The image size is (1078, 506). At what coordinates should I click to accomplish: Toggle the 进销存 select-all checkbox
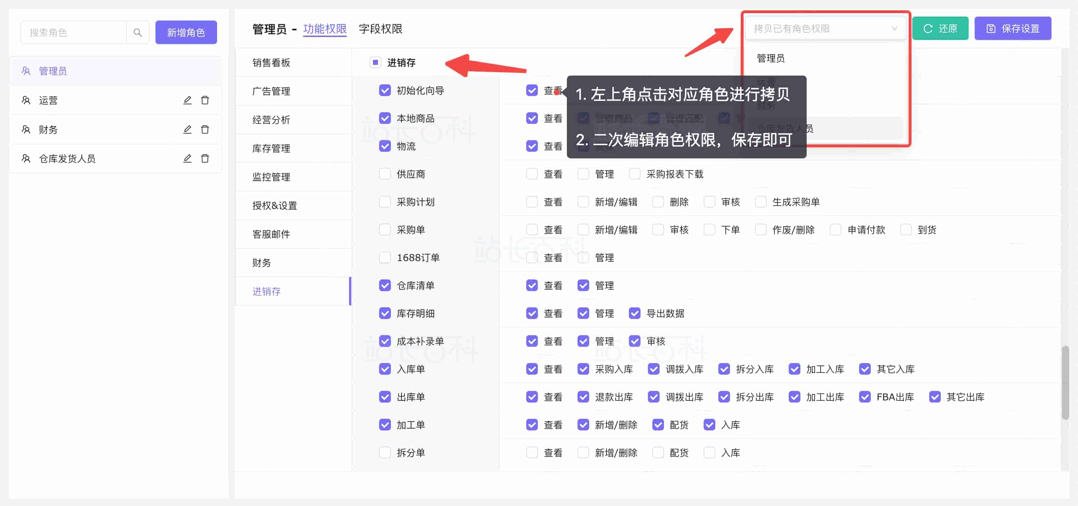[375, 62]
